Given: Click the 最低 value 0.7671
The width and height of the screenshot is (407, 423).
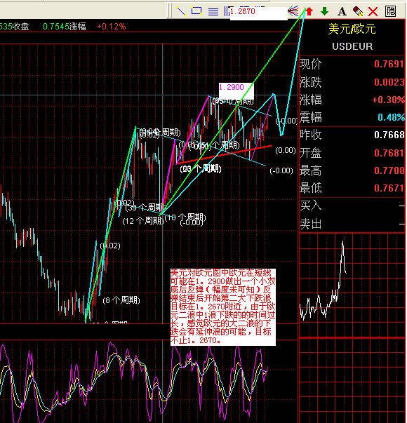Looking at the screenshot, I should click(389, 188).
